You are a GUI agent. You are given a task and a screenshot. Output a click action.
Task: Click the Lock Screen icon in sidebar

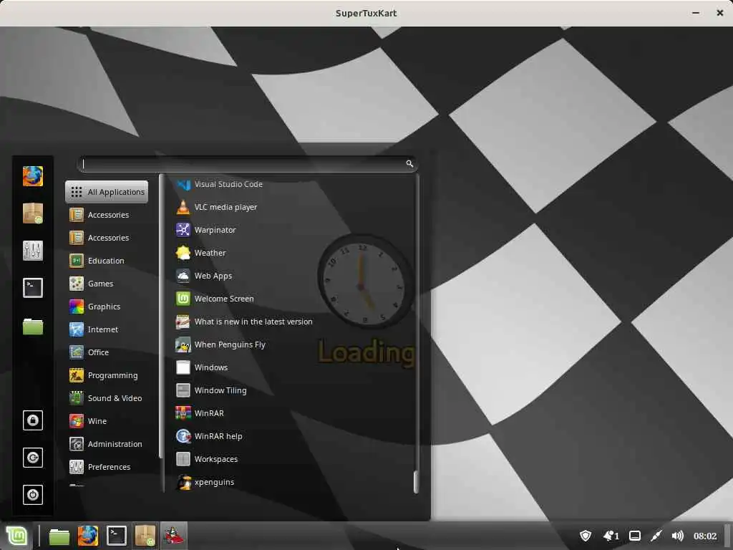tap(33, 420)
